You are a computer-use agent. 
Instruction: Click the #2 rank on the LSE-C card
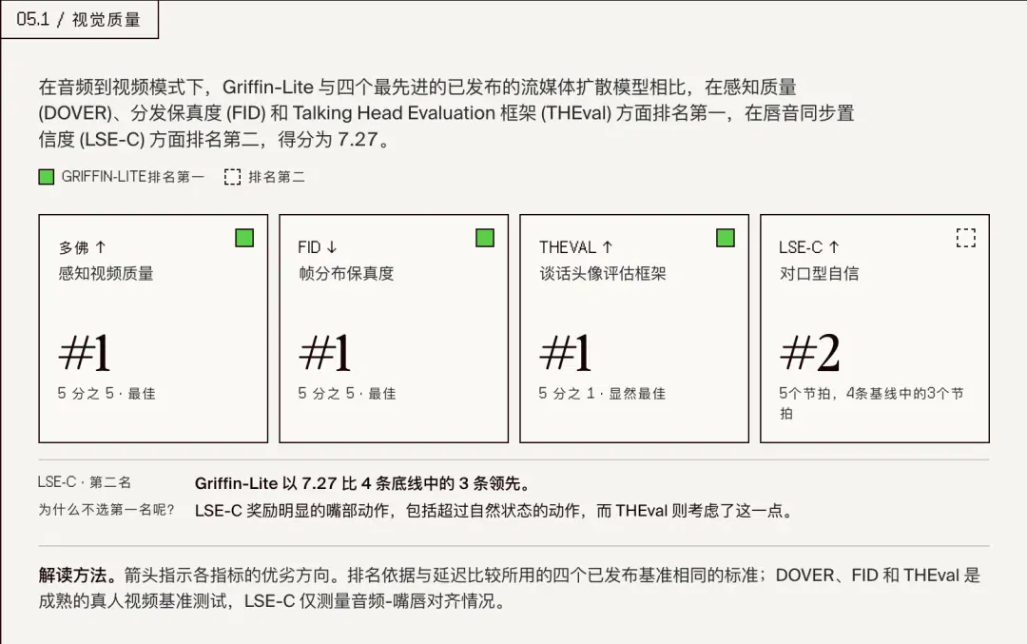click(x=810, y=353)
